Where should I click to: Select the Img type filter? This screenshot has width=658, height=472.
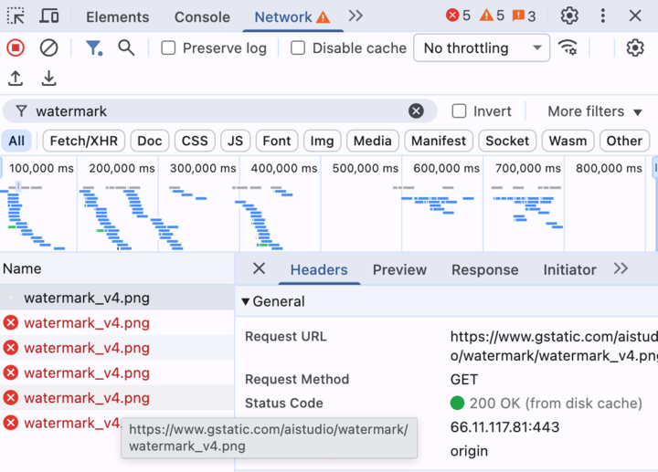[322, 141]
